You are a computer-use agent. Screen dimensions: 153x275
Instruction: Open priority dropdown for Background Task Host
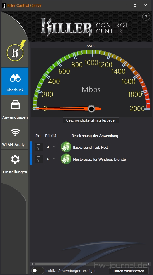tap(51, 147)
